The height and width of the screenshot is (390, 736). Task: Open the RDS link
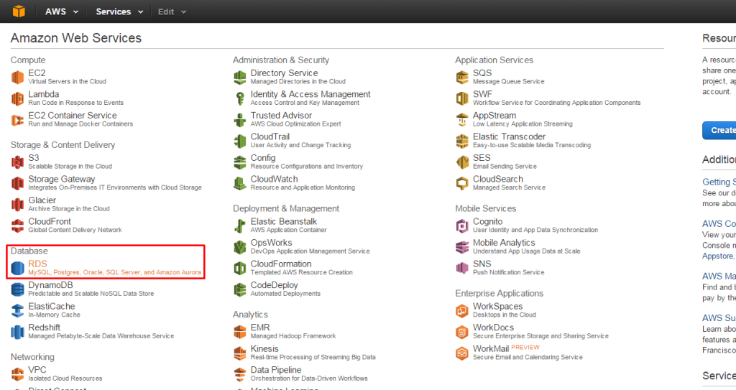click(x=37, y=264)
